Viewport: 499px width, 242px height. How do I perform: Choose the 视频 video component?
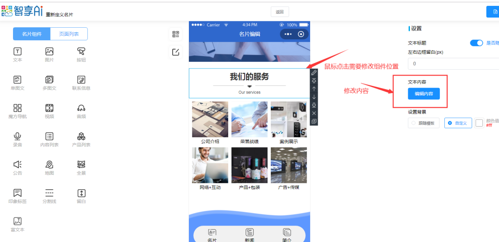click(49, 110)
